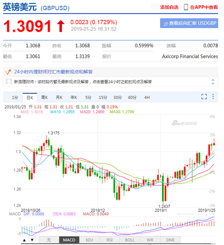Click the 新浪理财师 ticker message text
This screenshot has width=224, height=245.
(x=83, y=82)
